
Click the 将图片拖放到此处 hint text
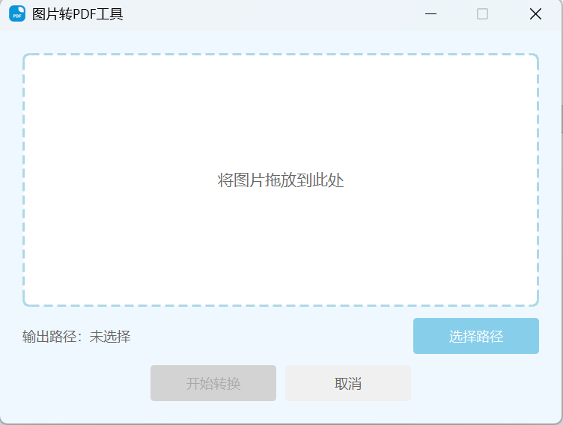(x=281, y=180)
